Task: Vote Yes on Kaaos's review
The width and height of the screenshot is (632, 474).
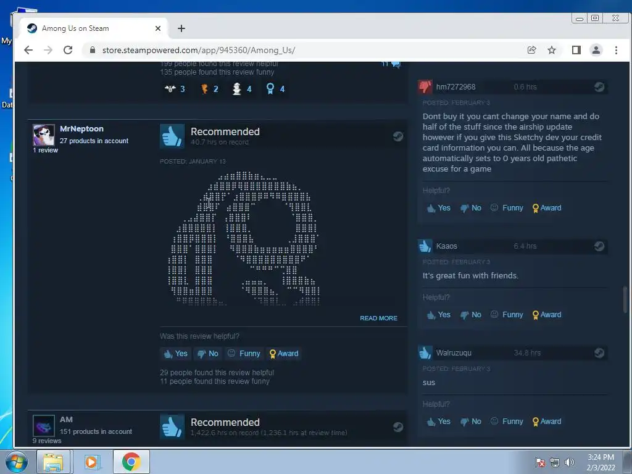Action: point(439,315)
